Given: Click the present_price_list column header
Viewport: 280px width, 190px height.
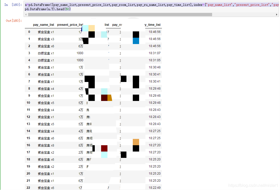Looking at the screenshot, I should (x=70, y=25).
